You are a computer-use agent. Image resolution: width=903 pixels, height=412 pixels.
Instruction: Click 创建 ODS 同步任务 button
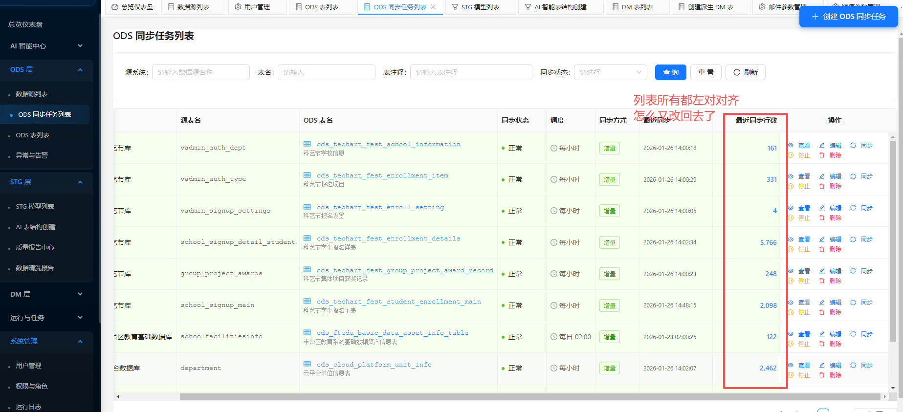848,17
